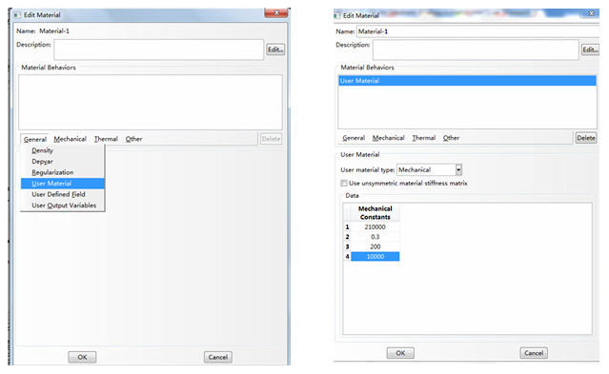
Task: Click the Description field in left dialog
Action: [159, 49]
